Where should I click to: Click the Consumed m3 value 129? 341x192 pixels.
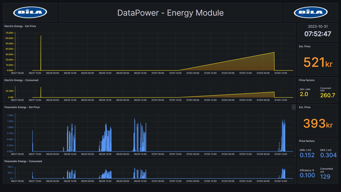click(326, 176)
